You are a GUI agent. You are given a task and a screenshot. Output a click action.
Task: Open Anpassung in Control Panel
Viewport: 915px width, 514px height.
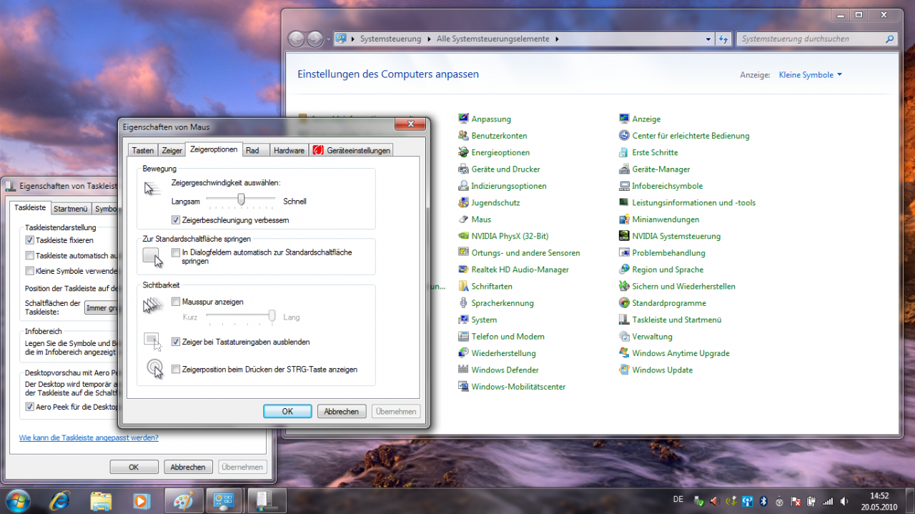(x=485, y=119)
